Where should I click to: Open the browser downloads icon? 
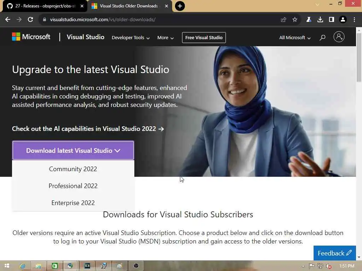click(x=320, y=20)
